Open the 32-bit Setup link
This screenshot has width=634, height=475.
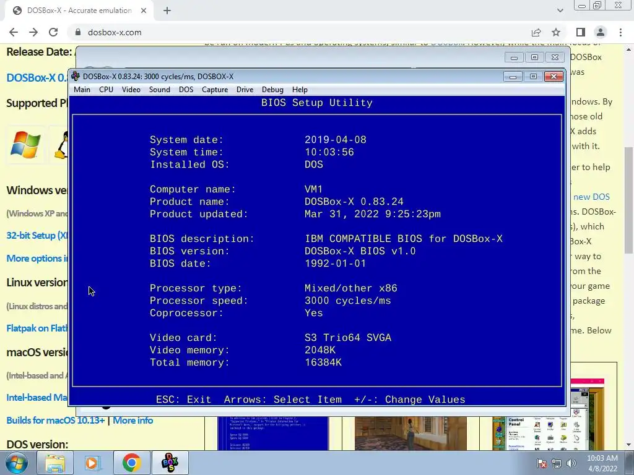coord(37,236)
